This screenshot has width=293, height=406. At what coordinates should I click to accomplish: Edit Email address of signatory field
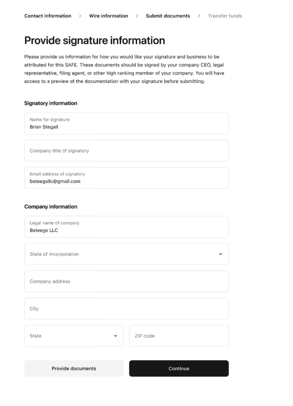126,178
